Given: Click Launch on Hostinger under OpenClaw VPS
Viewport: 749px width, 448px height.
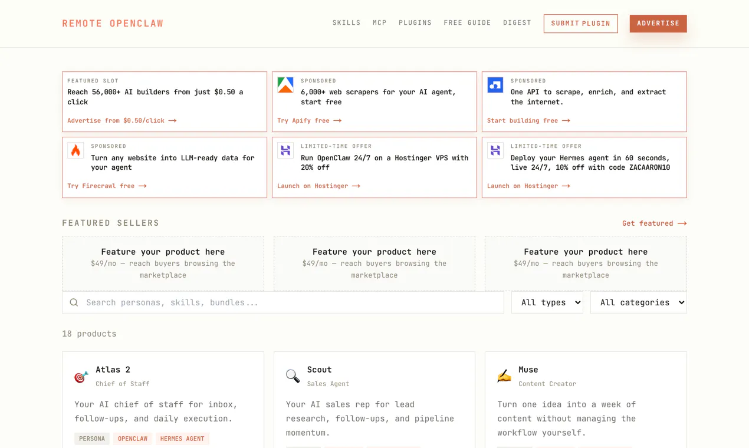Looking at the screenshot, I should coord(319,186).
